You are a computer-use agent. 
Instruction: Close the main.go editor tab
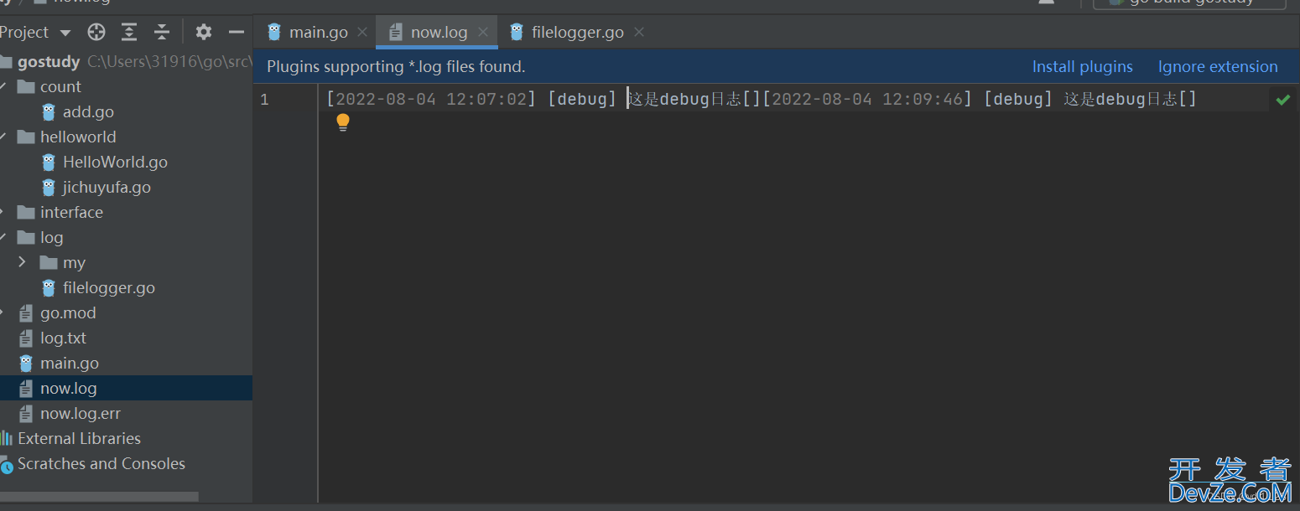pos(362,33)
